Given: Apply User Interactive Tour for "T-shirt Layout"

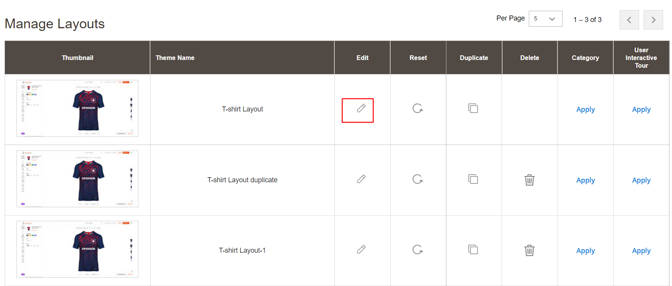Looking at the screenshot, I should click(x=641, y=110).
